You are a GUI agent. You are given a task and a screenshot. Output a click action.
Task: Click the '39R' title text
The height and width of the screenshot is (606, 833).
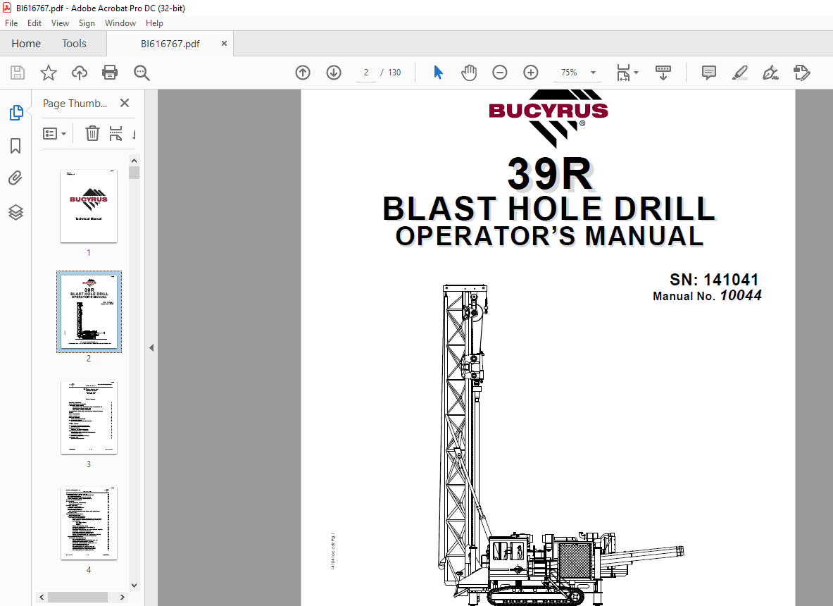click(550, 173)
